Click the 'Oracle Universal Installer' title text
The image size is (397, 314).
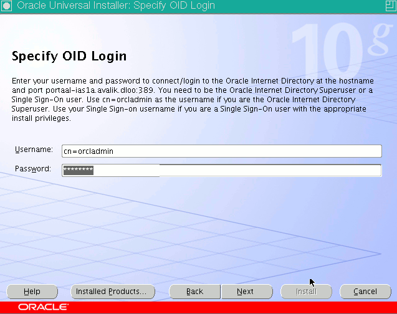116,6
